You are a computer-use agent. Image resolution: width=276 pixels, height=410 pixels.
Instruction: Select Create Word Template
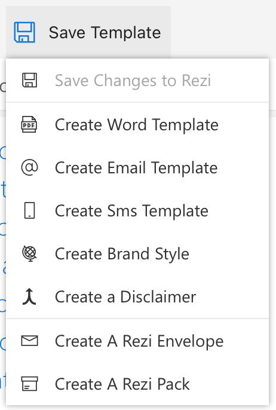[x=137, y=124]
